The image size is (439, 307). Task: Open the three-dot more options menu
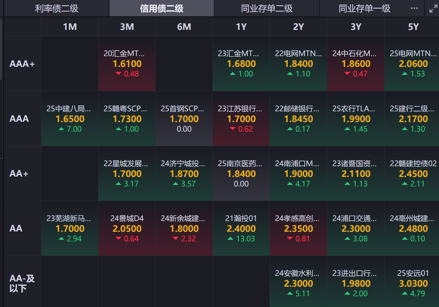(414, 8)
